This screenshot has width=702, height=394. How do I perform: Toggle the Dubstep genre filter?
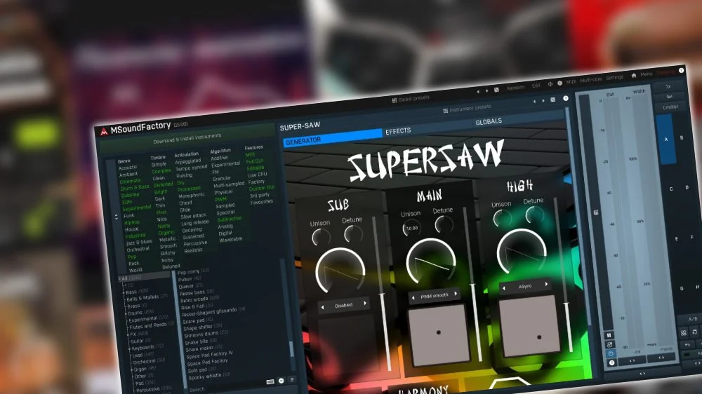(130, 195)
